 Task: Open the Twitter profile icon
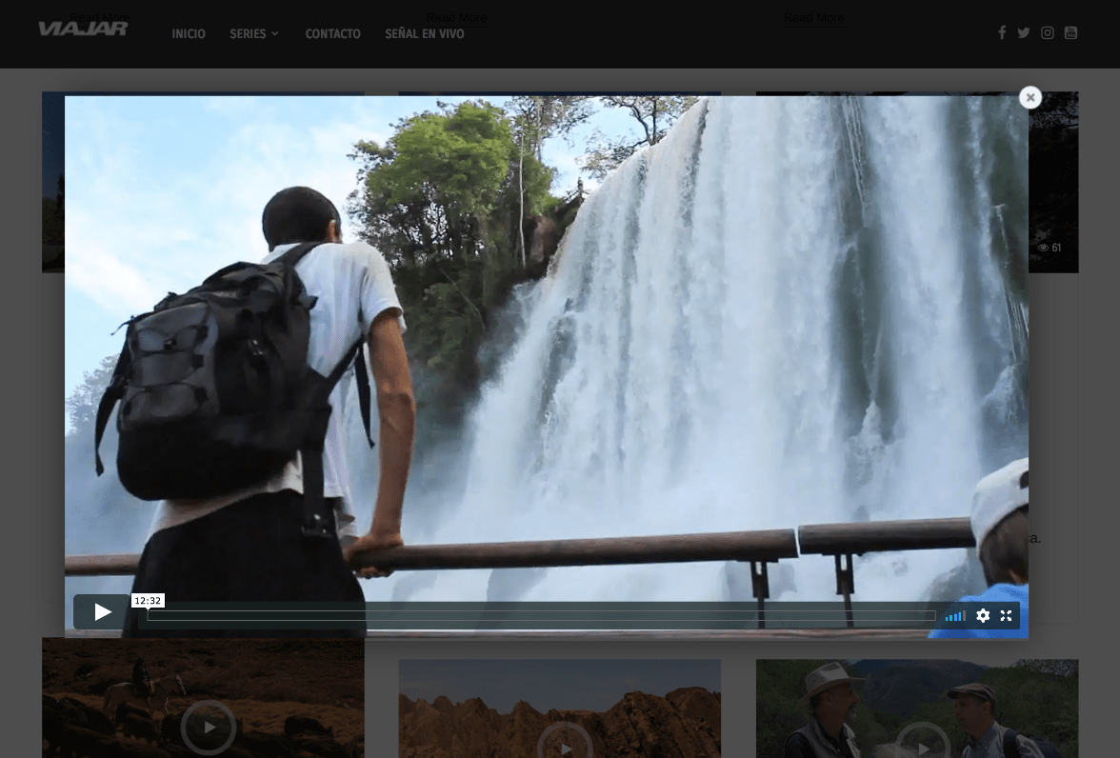(x=1023, y=33)
